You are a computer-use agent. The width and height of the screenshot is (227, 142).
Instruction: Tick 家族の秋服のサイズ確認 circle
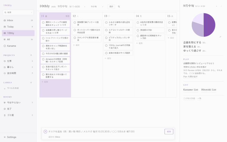pos(106,53)
